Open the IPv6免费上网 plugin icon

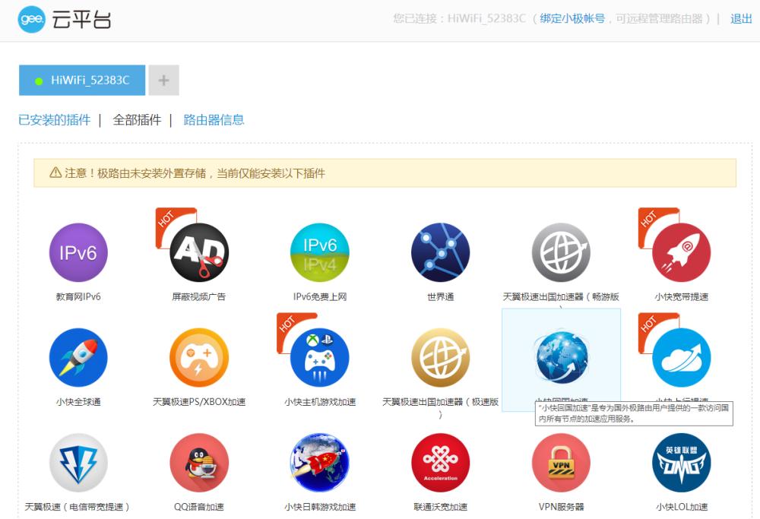point(319,252)
